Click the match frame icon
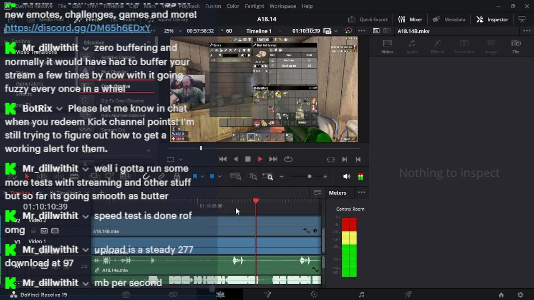Screen dimensions: 534x300 (331, 159)
